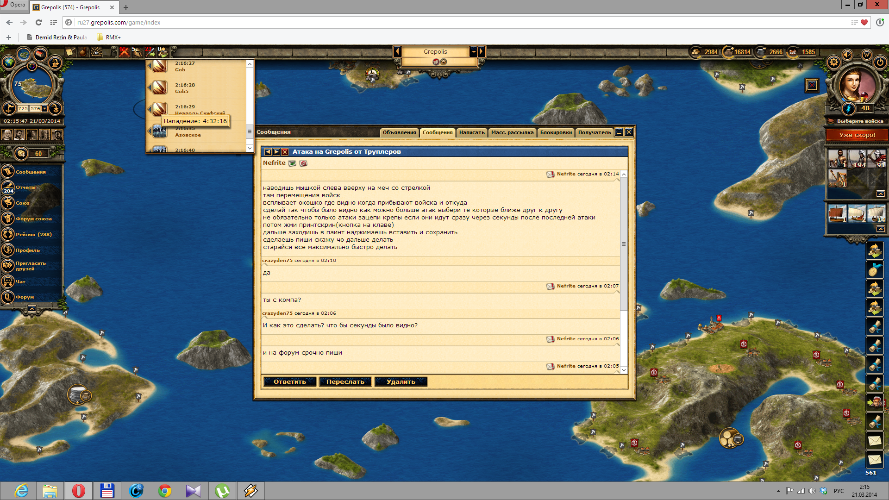Image resolution: width=889 pixels, height=500 pixels.
Task: Open the divine powers lightning icon
Action: tap(848, 108)
